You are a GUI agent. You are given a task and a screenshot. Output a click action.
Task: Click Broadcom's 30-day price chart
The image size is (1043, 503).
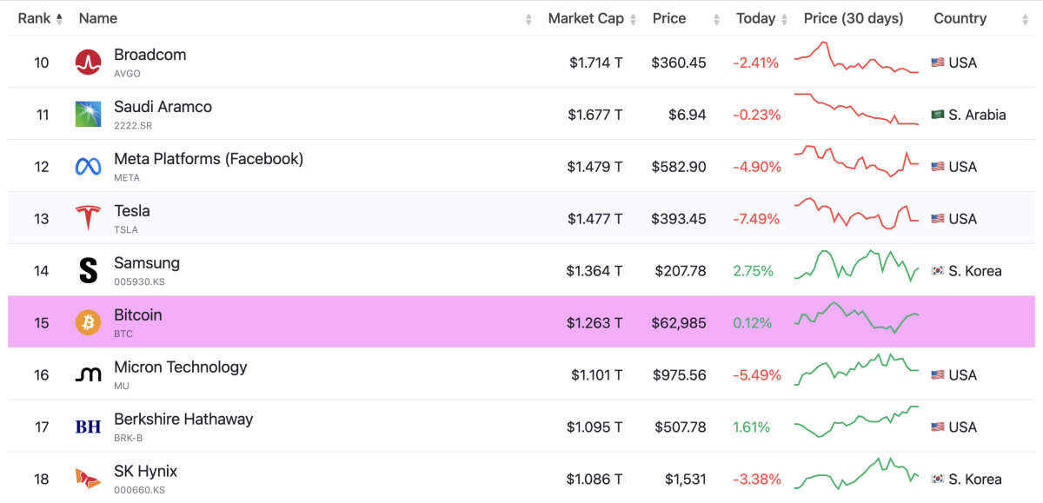[x=856, y=58]
